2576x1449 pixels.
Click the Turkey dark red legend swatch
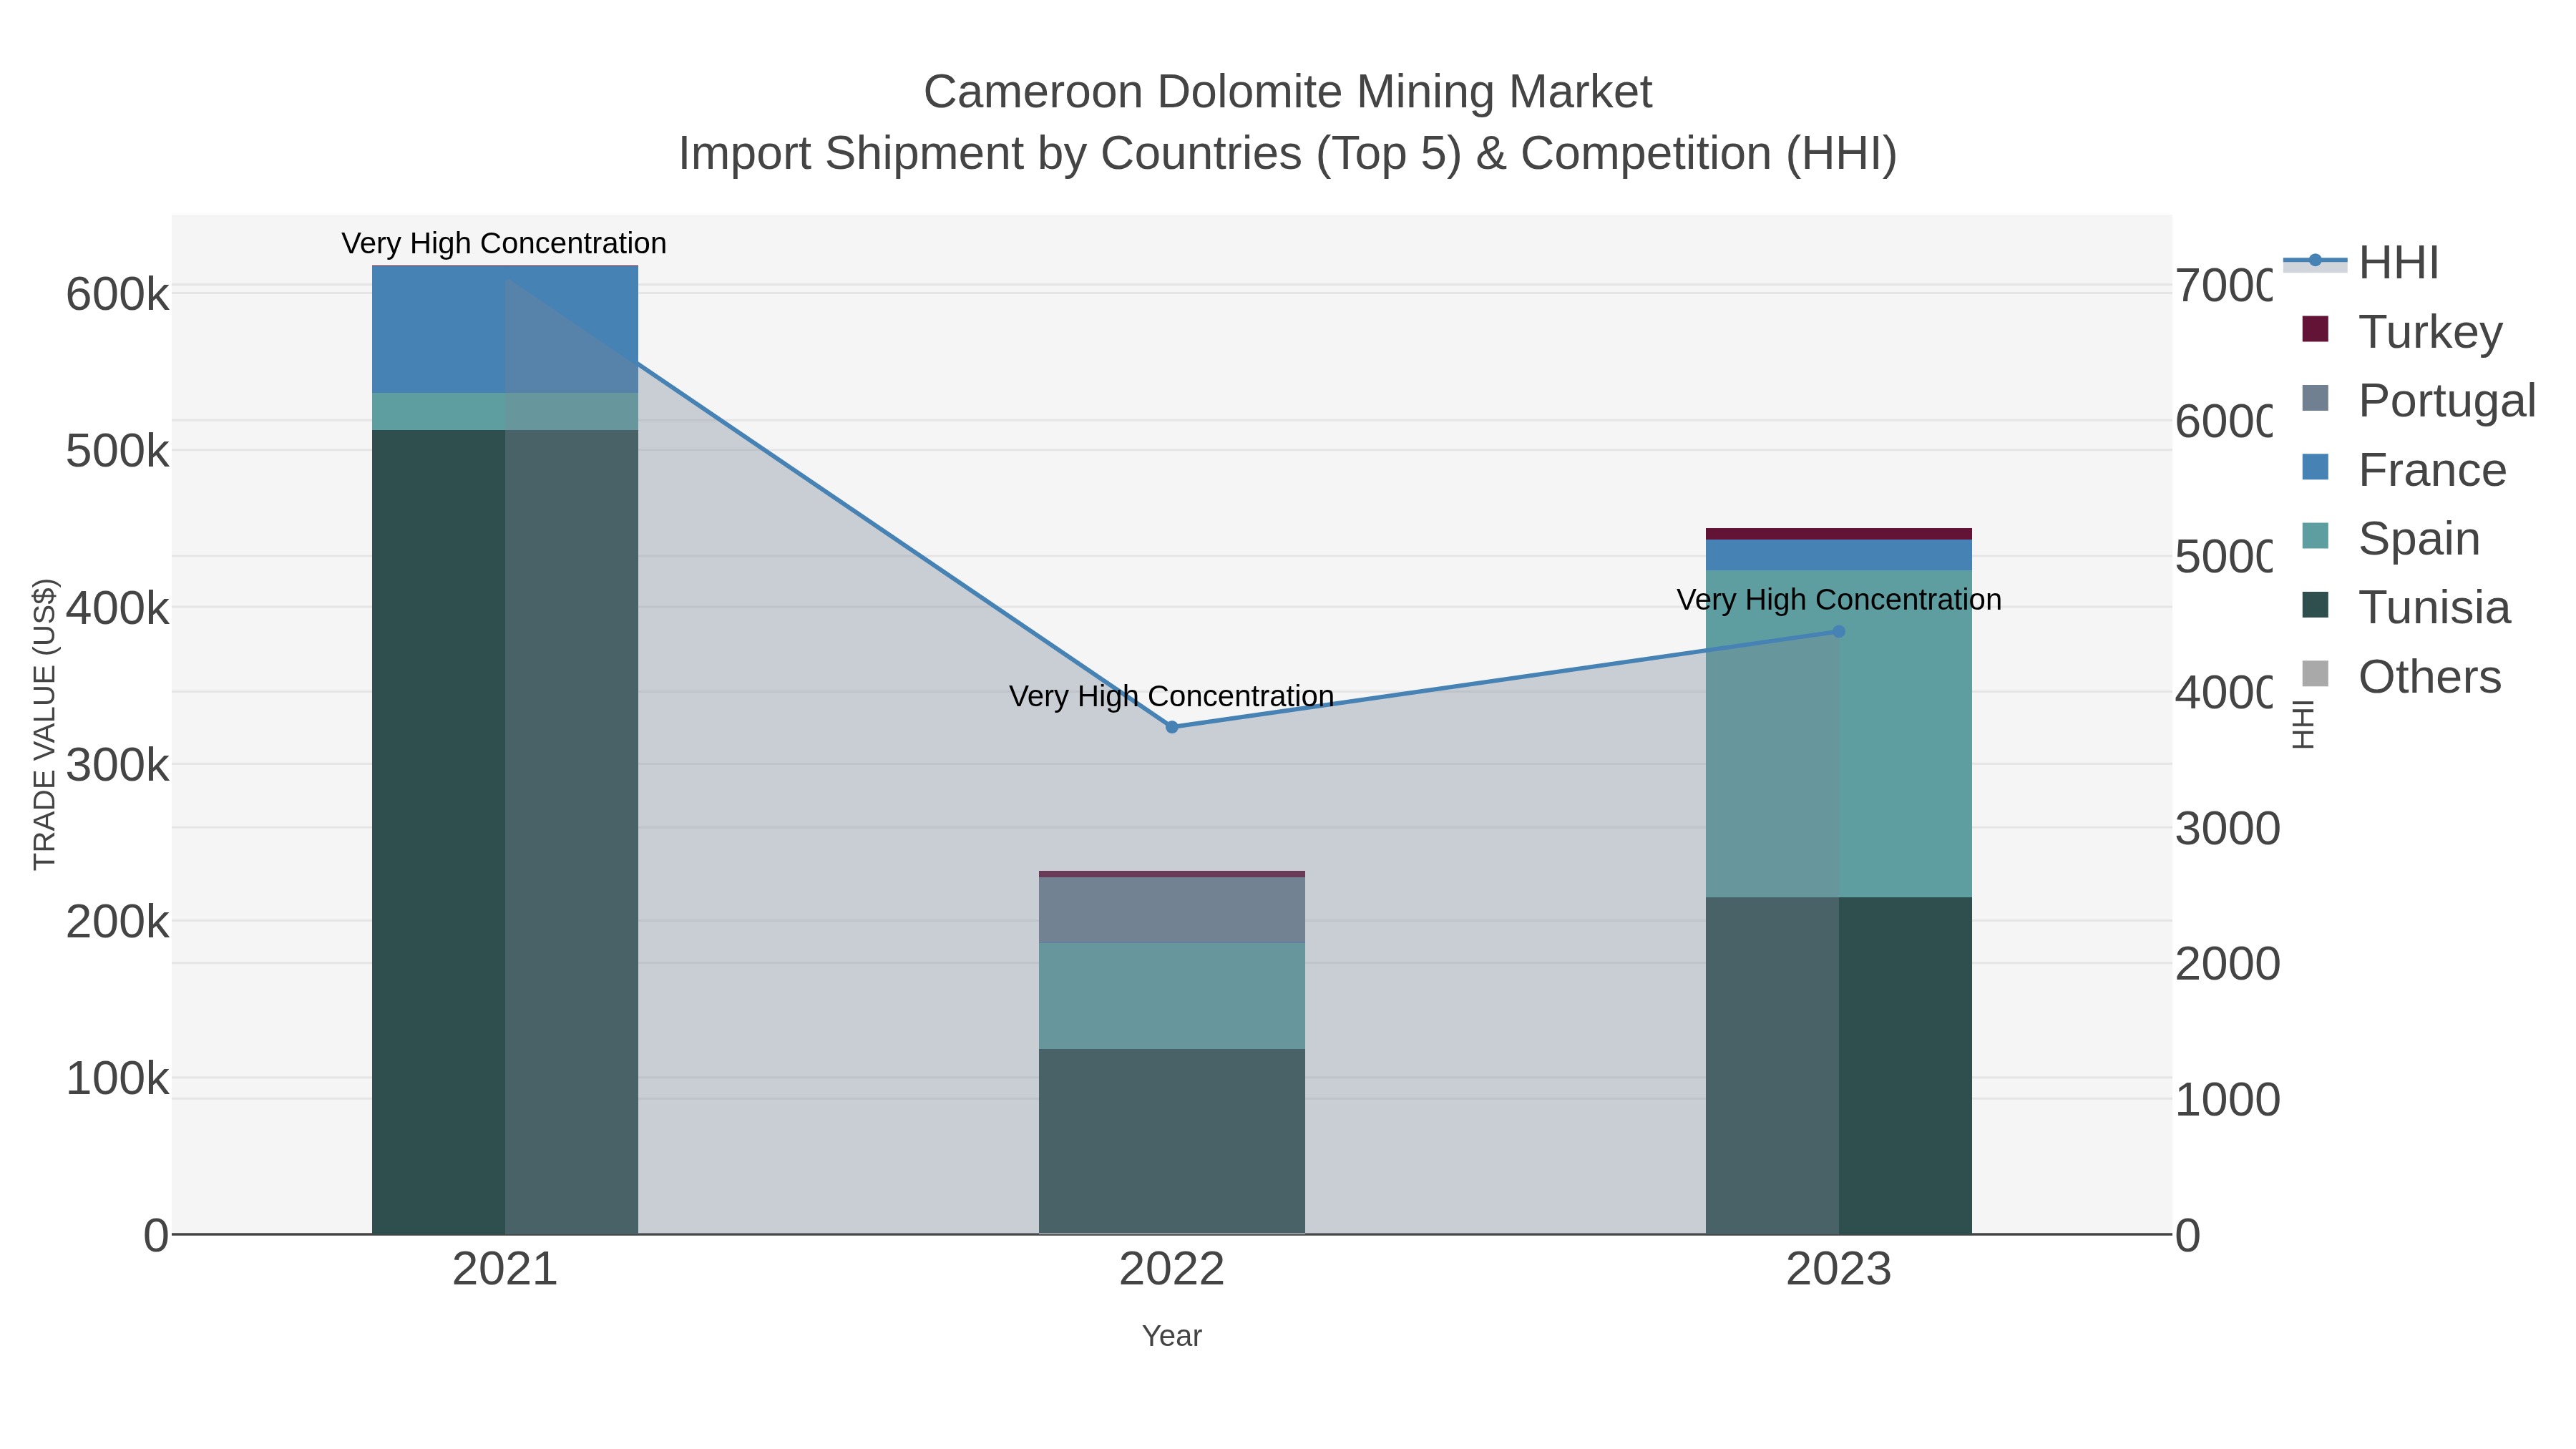[2315, 329]
